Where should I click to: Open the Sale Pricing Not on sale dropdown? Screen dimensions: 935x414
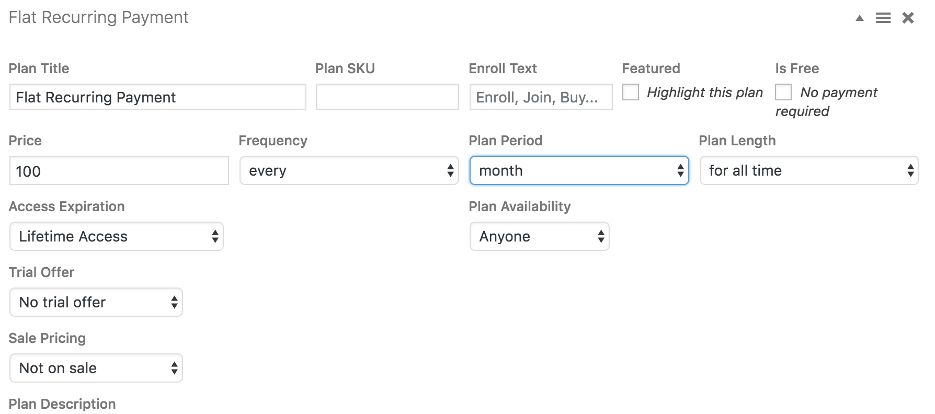coord(96,368)
